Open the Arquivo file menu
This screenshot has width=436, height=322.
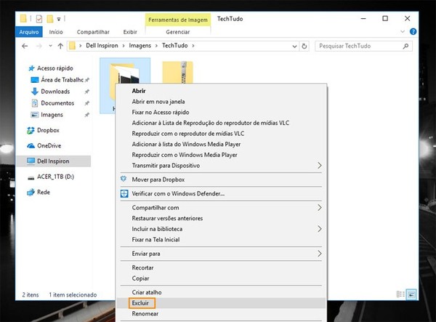pyautogui.click(x=29, y=32)
